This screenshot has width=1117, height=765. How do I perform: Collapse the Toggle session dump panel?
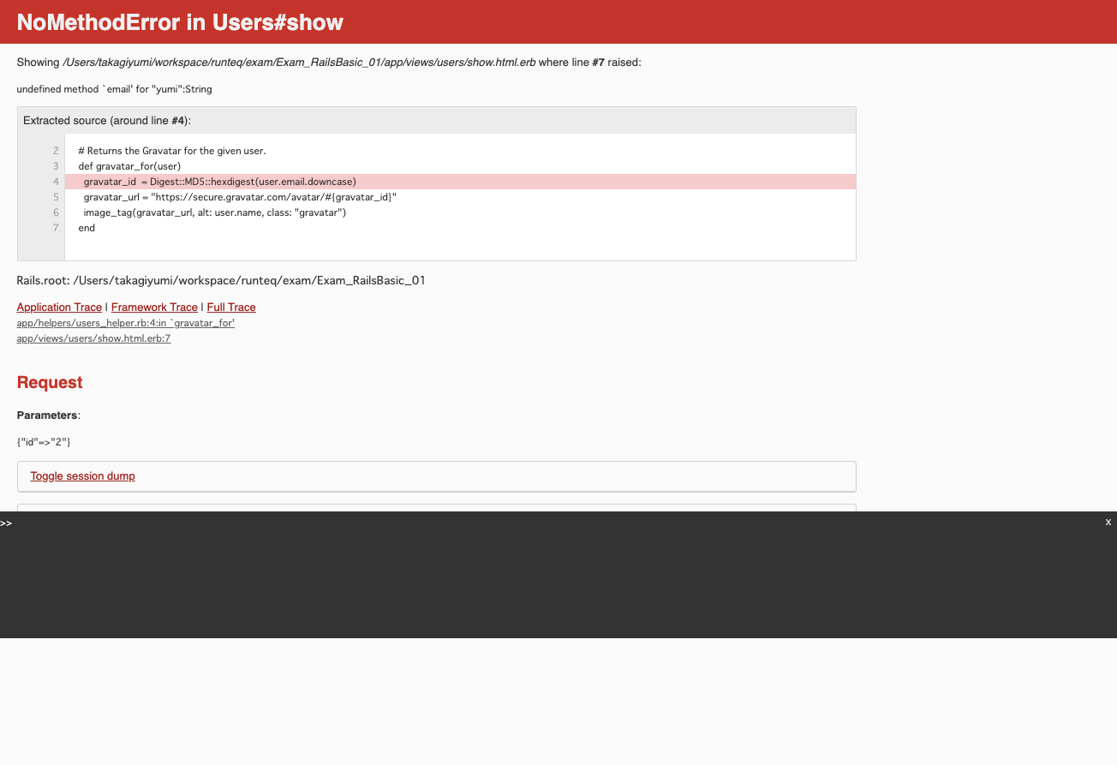[82, 475]
